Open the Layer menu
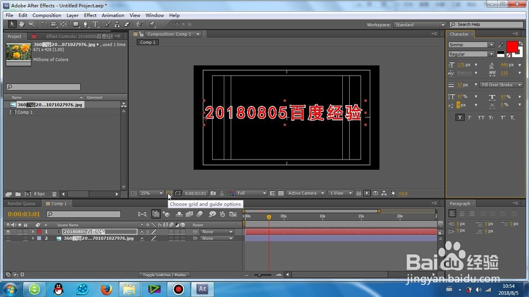 pyautogui.click(x=72, y=15)
